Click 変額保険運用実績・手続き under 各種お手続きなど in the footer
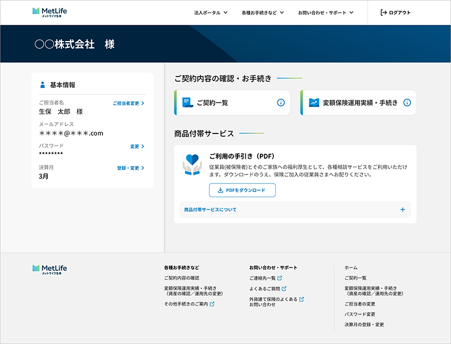This screenshot has width=451, height=344. coord(193,291)
